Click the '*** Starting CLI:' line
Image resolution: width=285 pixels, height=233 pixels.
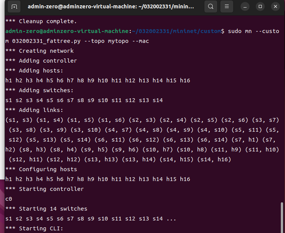pos(34,228)
